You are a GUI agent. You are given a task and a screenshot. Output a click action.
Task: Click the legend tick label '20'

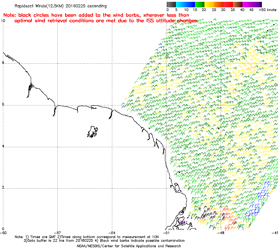(204, 10)
